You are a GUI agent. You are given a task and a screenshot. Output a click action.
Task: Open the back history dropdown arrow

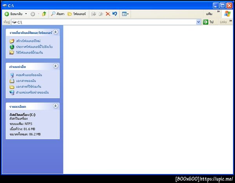[x=26, y=14]
